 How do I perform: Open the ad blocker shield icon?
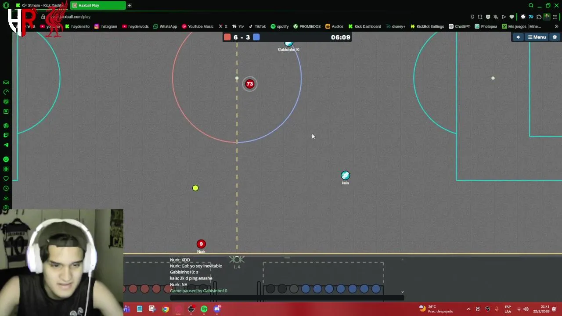(x=488, y=17)
